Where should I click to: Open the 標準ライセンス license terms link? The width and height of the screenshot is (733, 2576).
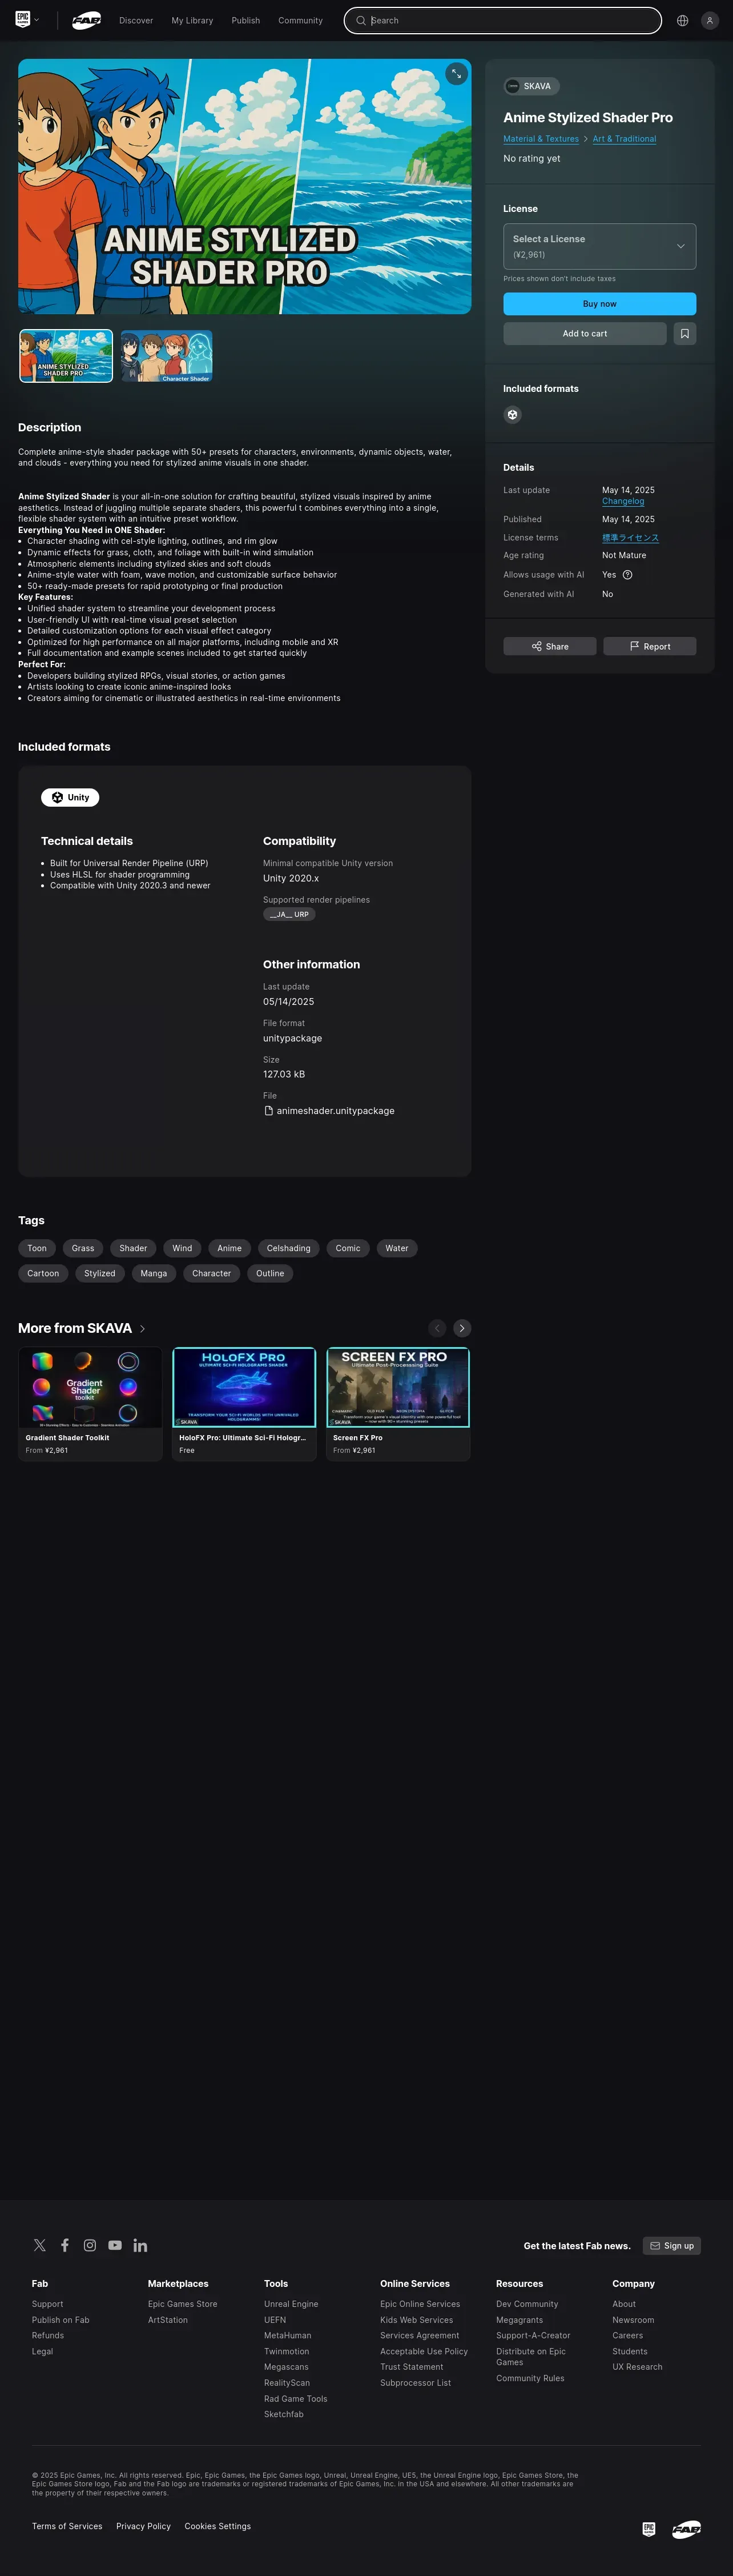(630, 538)
